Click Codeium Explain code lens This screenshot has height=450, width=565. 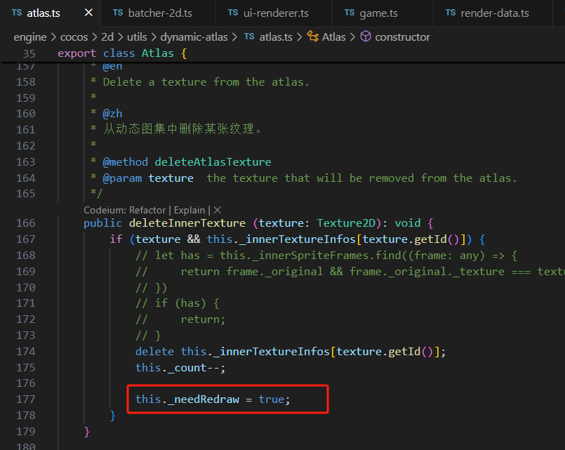[190, 210]
